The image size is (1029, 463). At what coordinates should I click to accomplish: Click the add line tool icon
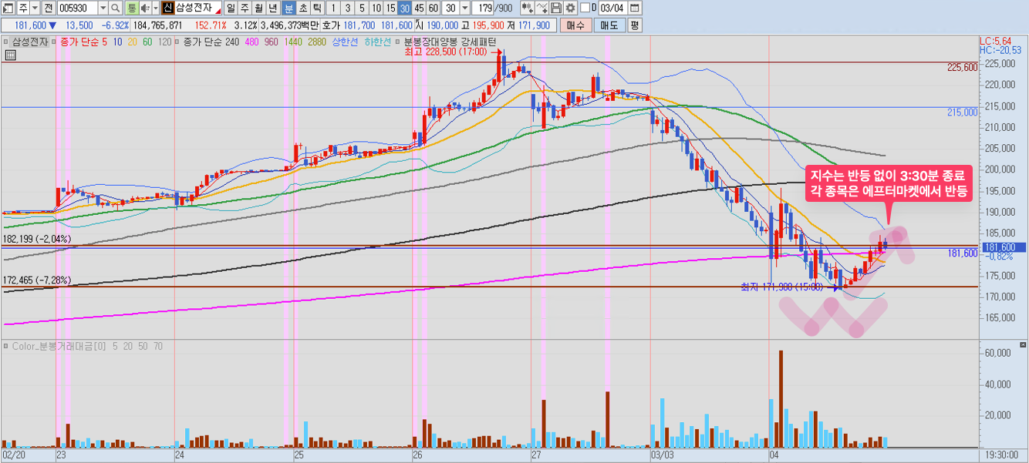tap(542, 8)
